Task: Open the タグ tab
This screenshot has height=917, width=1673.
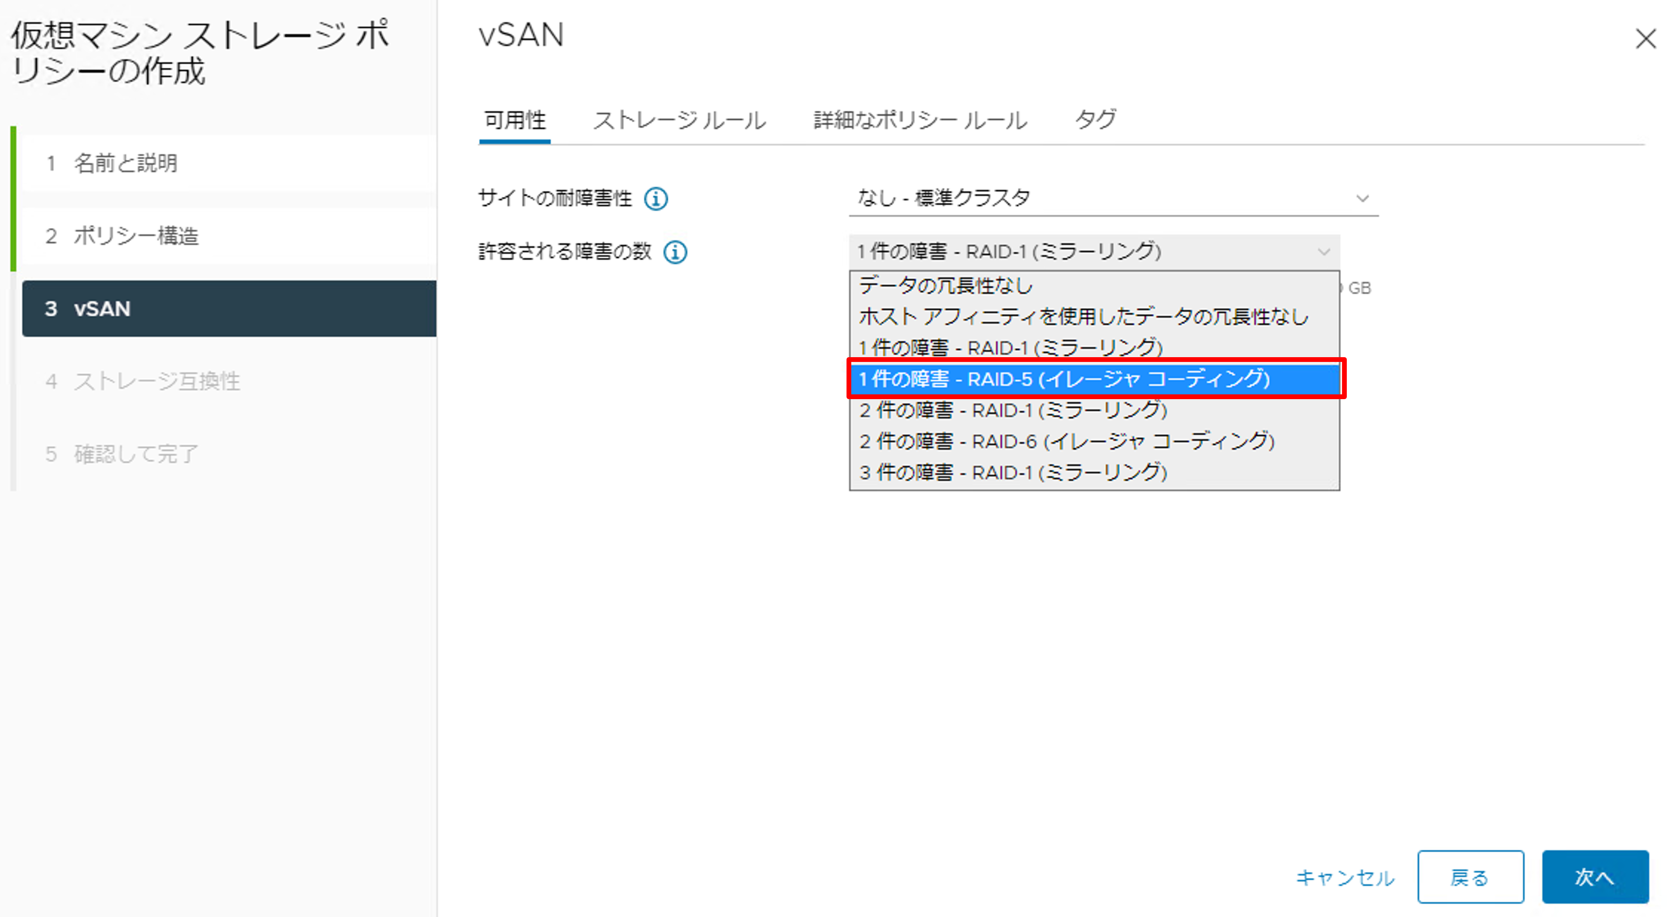Action: [x=1095, y=120]
